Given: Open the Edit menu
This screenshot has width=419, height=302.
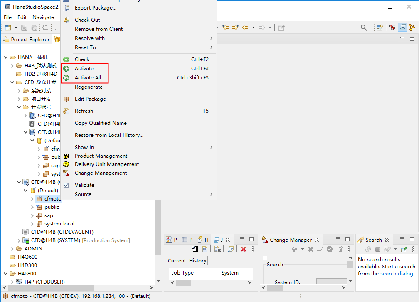Looking at the screenshot, I should [22, 17].
